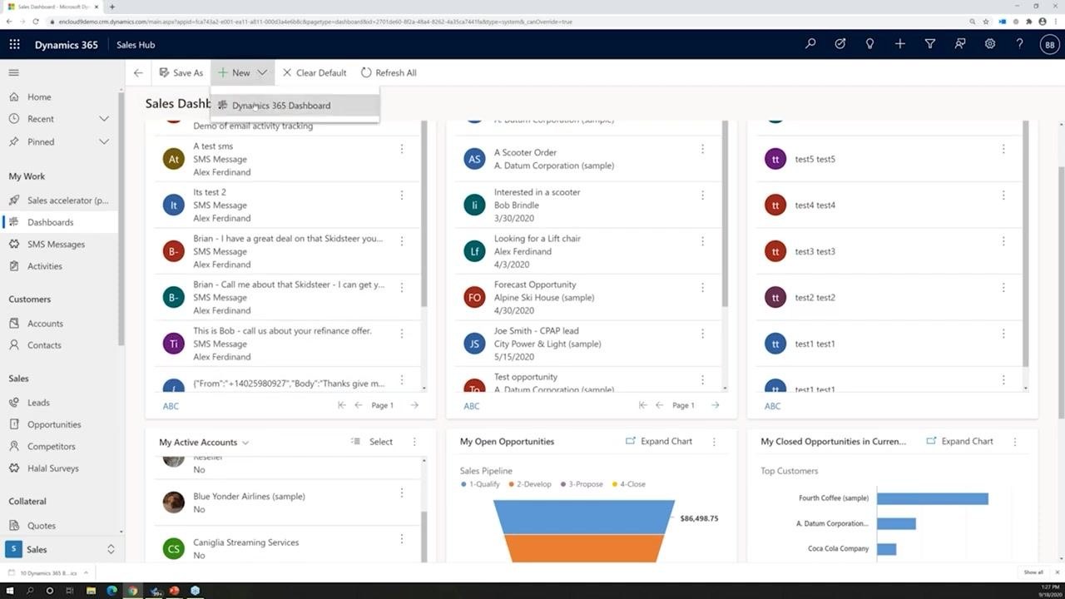Go to next page in activities list

pyautogui.click(x=414, y=405)
